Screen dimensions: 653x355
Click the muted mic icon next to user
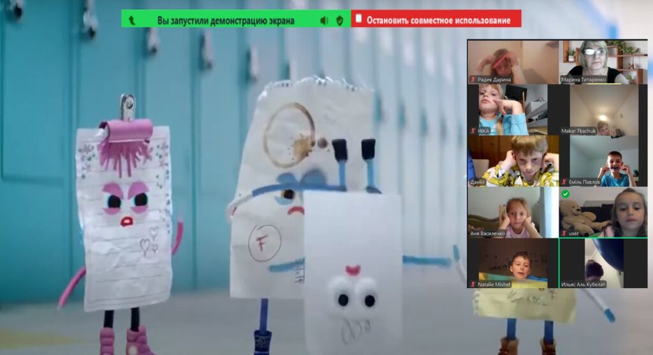tap(564, 233)
